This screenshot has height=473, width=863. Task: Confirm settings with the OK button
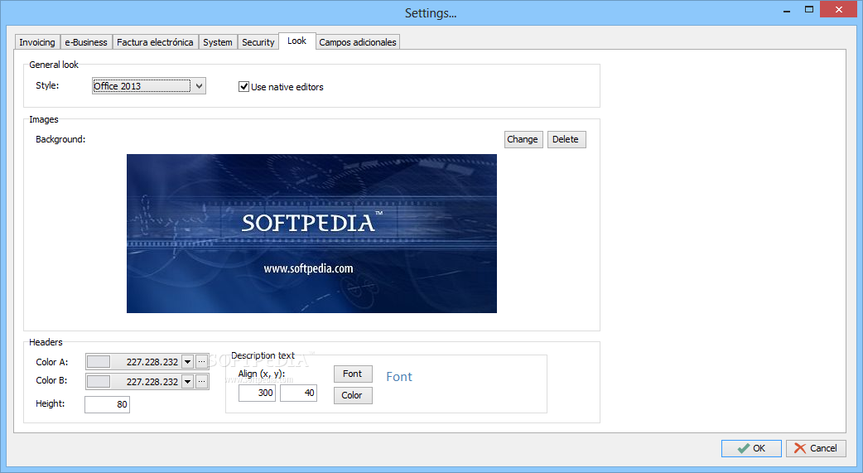[751, 448]
